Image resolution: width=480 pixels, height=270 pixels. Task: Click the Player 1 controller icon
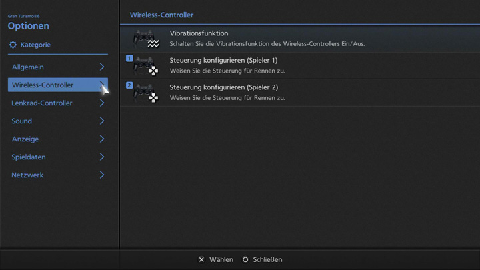click(145, 66)
